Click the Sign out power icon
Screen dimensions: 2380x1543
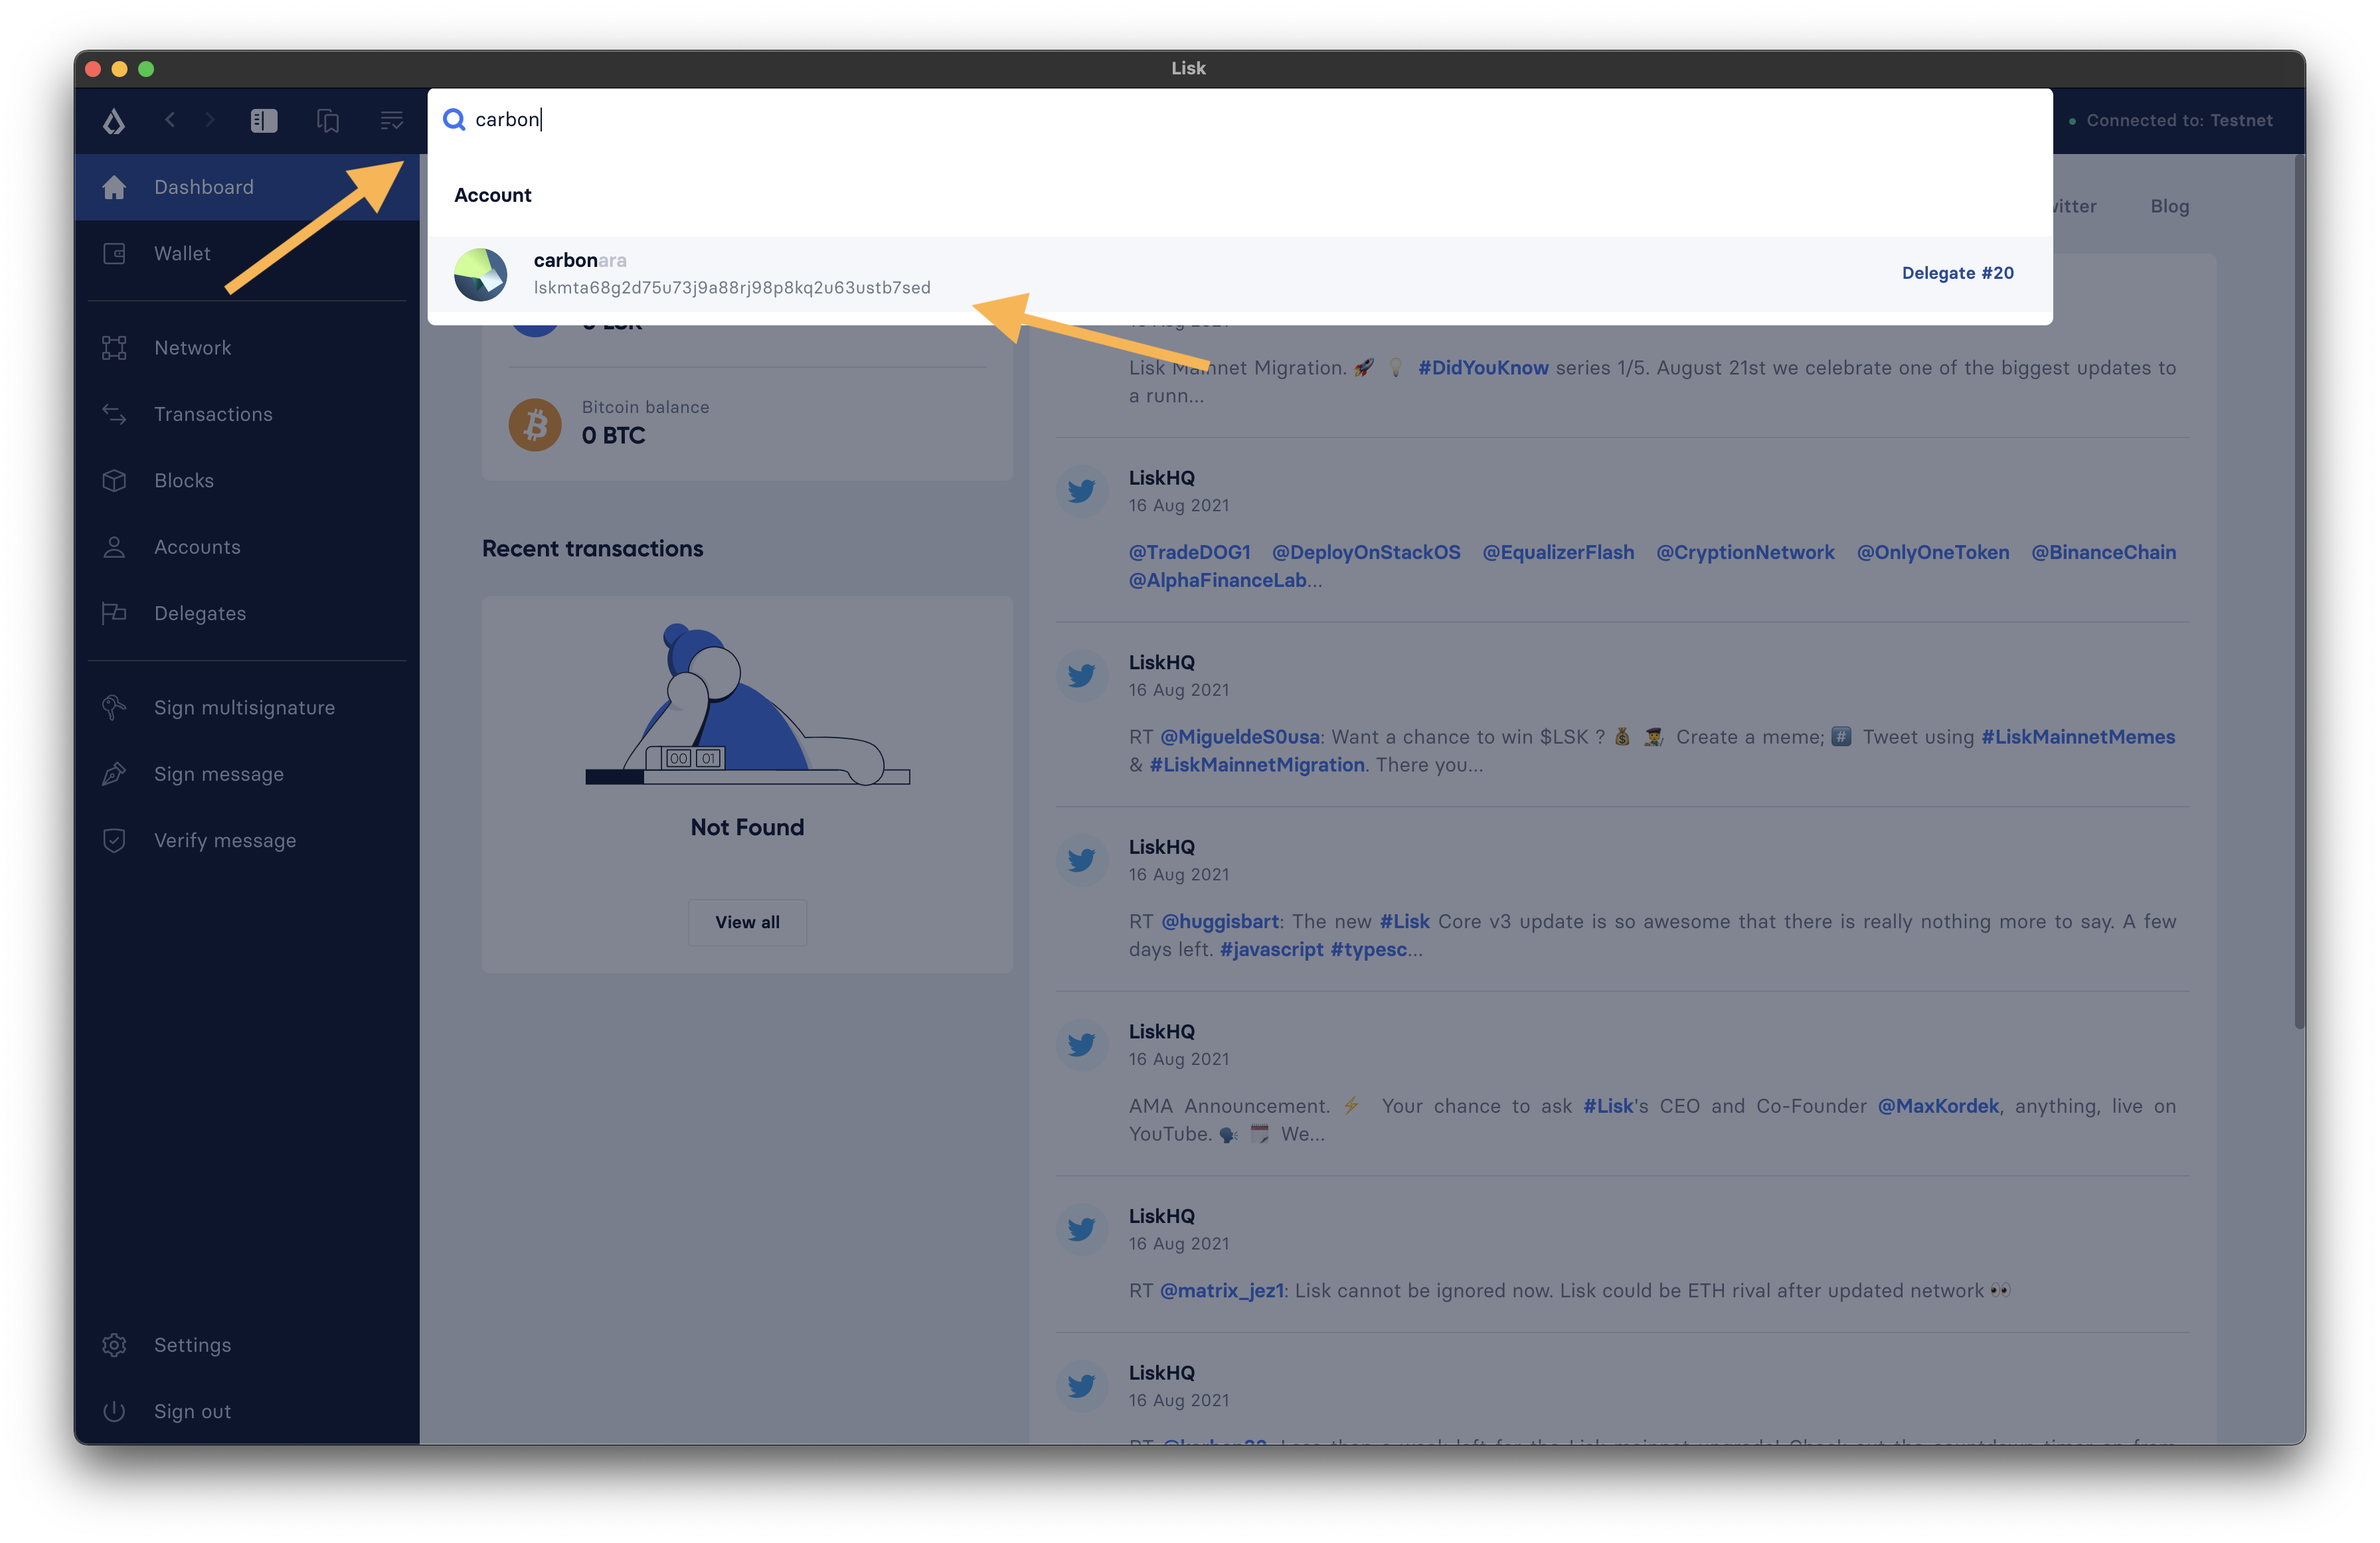(x=114, y=1411)
